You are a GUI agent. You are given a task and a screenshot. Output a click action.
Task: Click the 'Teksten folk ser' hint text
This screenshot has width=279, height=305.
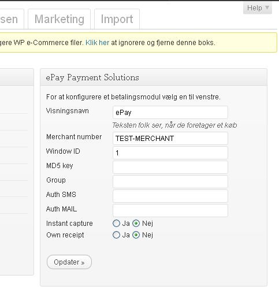(x=174, y=125)
